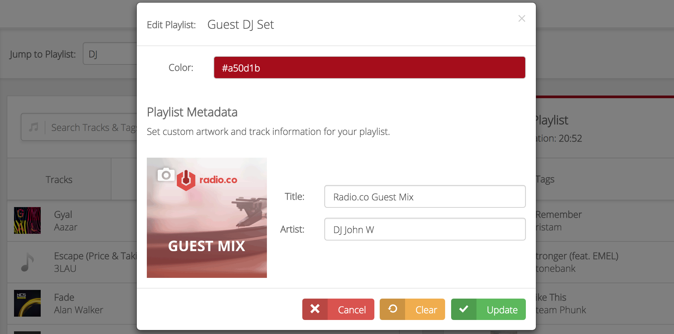
Task: Edit the Guest DJ Set playlist name
Action: pos(241,25)
